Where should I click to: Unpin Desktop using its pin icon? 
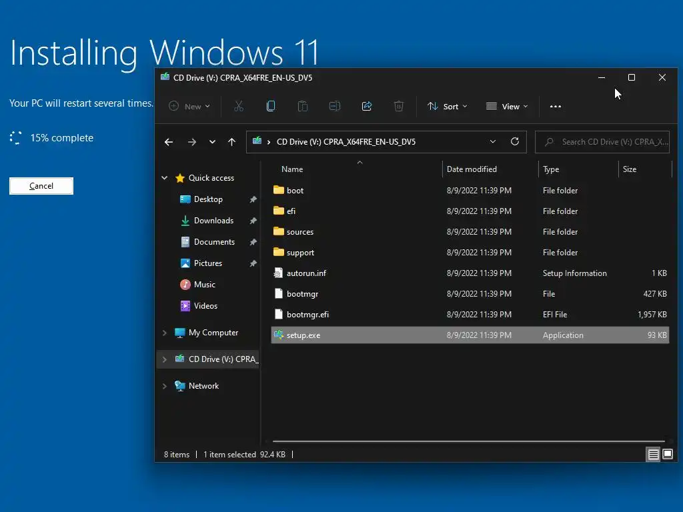253,199
